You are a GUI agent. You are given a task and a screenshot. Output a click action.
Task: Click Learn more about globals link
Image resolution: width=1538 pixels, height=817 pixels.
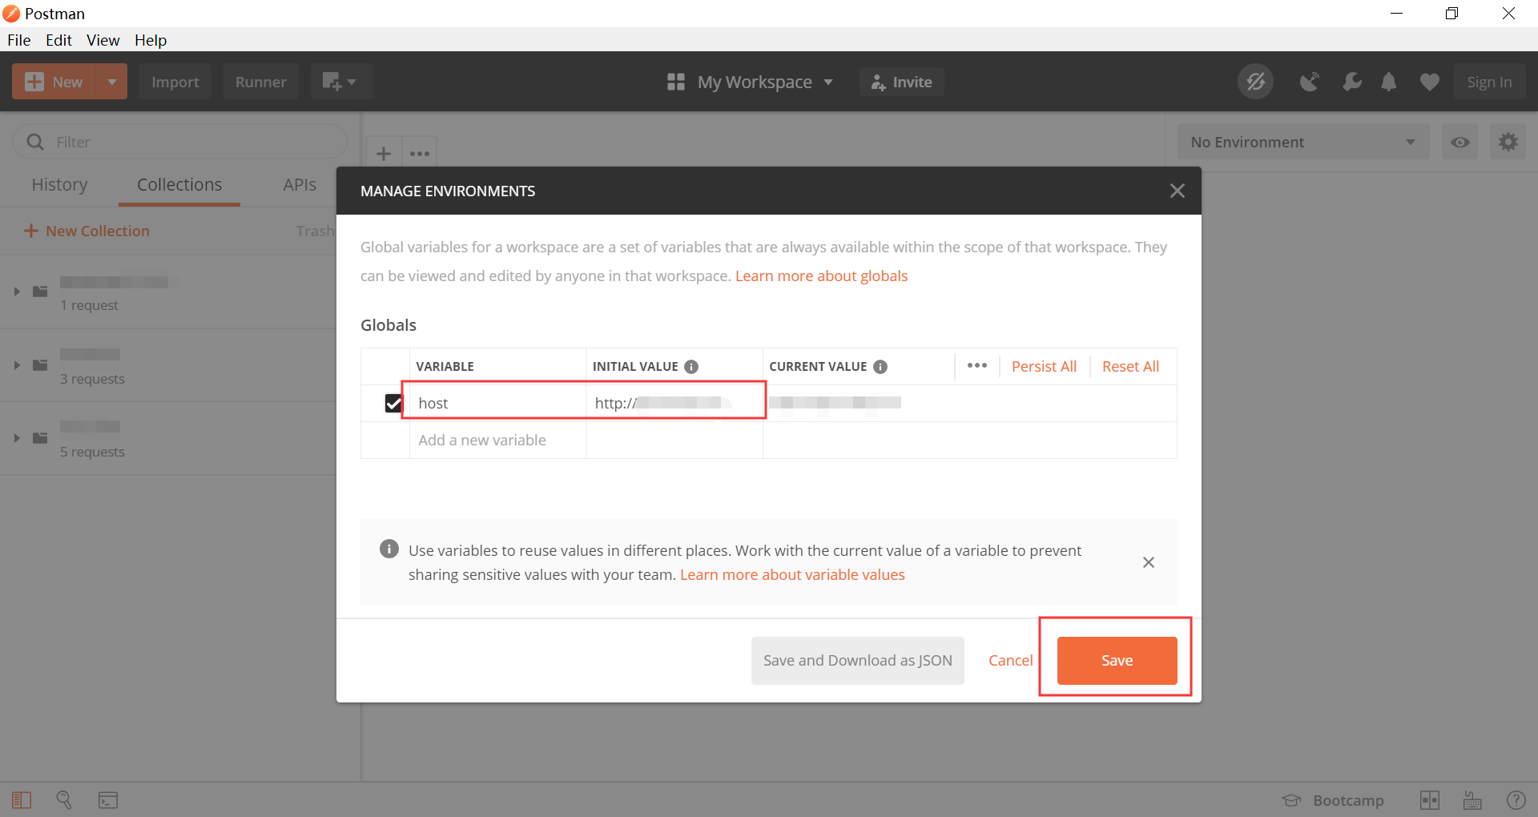click(x=821, y=276)
